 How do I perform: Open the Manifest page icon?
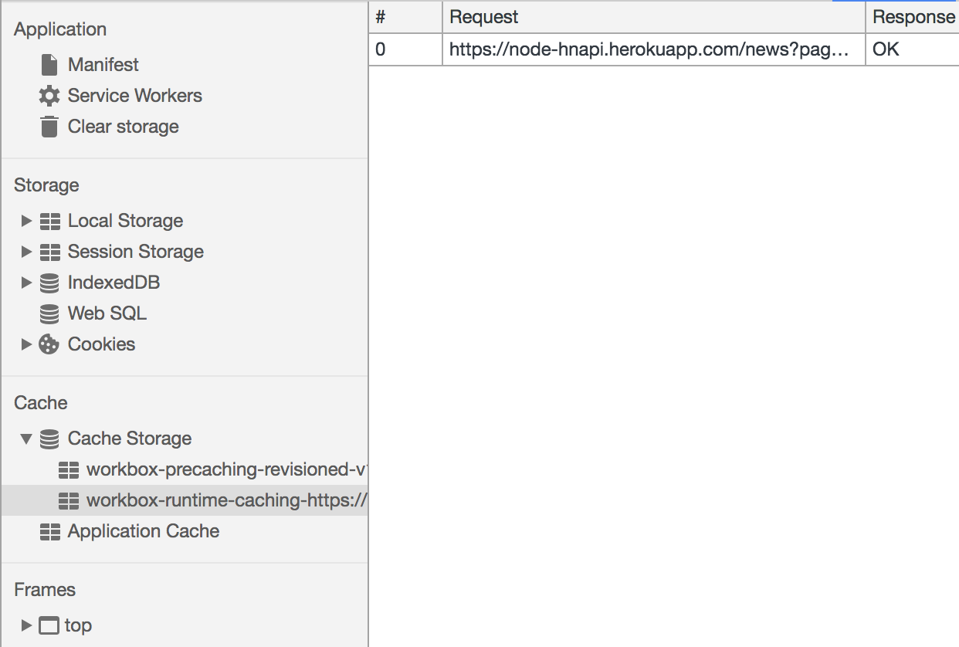(49, 64)
